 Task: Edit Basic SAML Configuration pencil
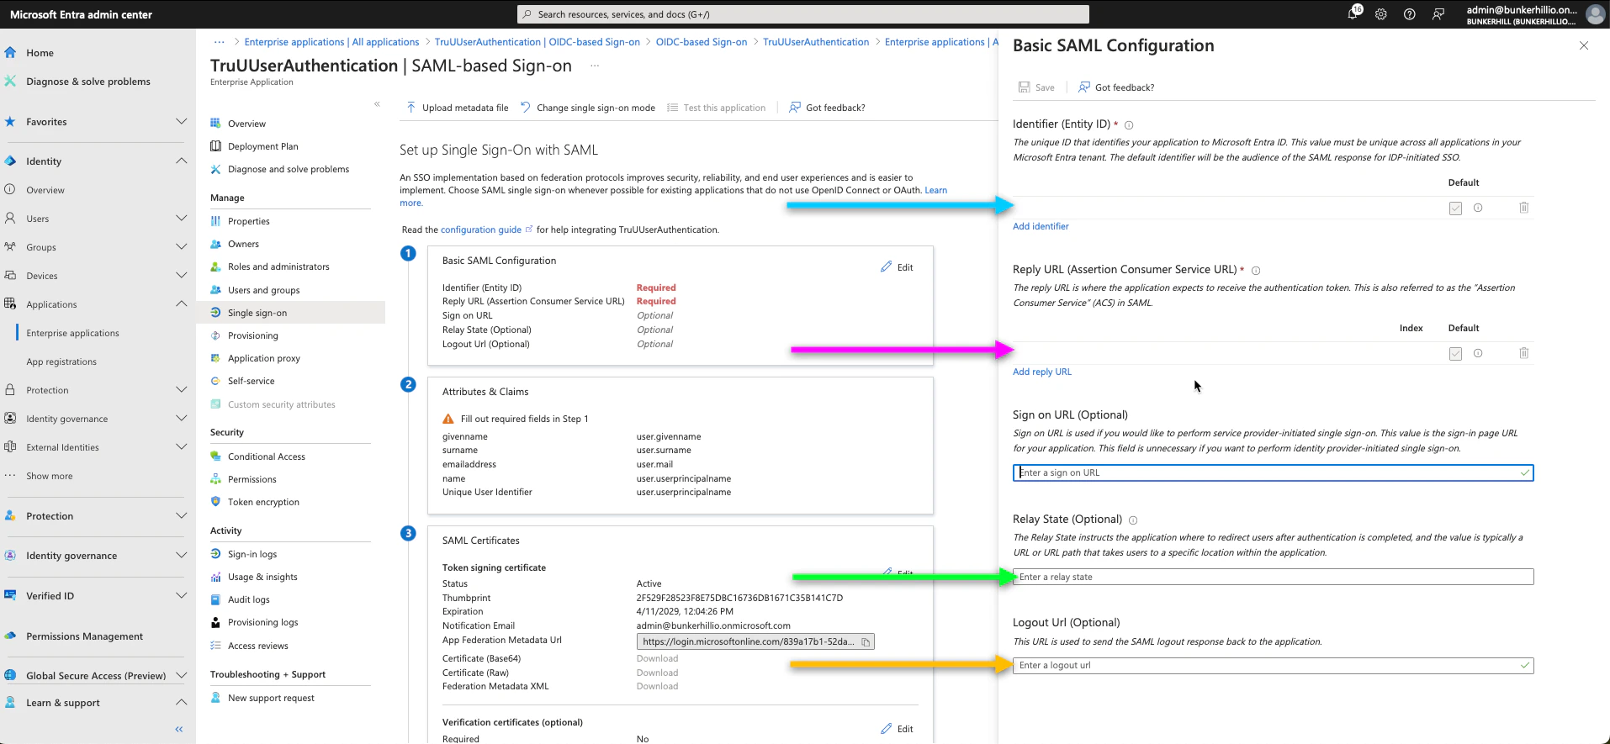click(x=897, y=267)
